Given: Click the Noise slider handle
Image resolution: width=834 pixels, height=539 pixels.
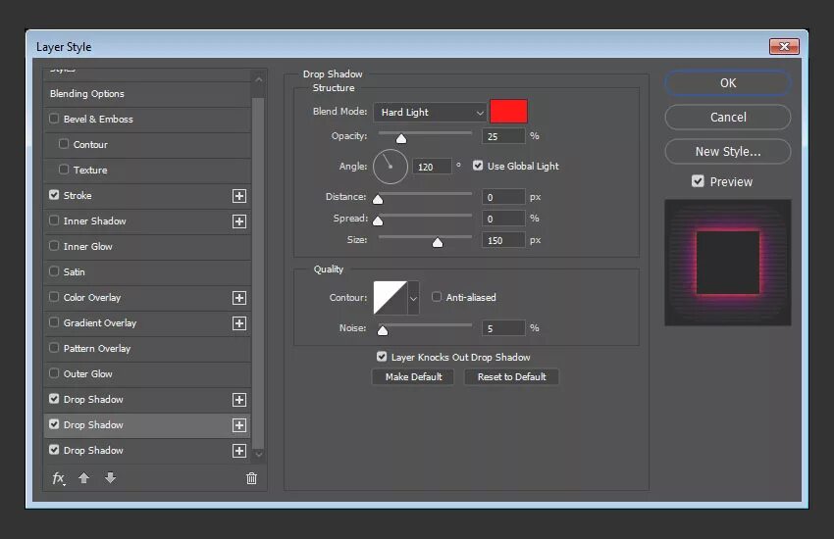Looking at the screenshot, I should 383,331.
